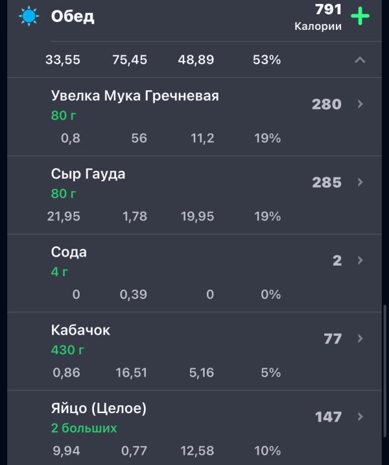Open details arrow for Увелка Мука Гречневая
389x465 pixels.
(360, 104)
